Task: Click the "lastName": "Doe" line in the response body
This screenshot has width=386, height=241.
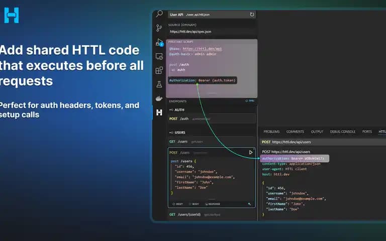Action: pos(282,209)
